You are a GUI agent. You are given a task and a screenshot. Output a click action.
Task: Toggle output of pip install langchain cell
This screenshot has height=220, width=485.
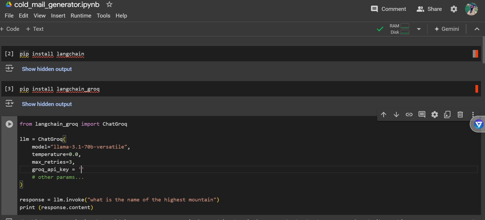[x=10, y=68]
